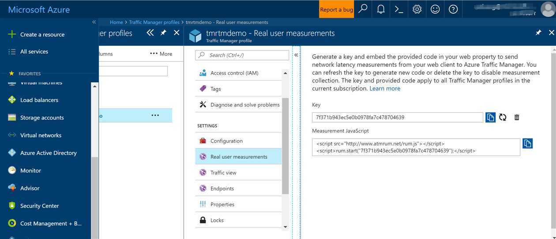Viewport: 556px width, 239px height.
Task: Click sidebar scroll up arrow
Action: [x=94, y=86]
